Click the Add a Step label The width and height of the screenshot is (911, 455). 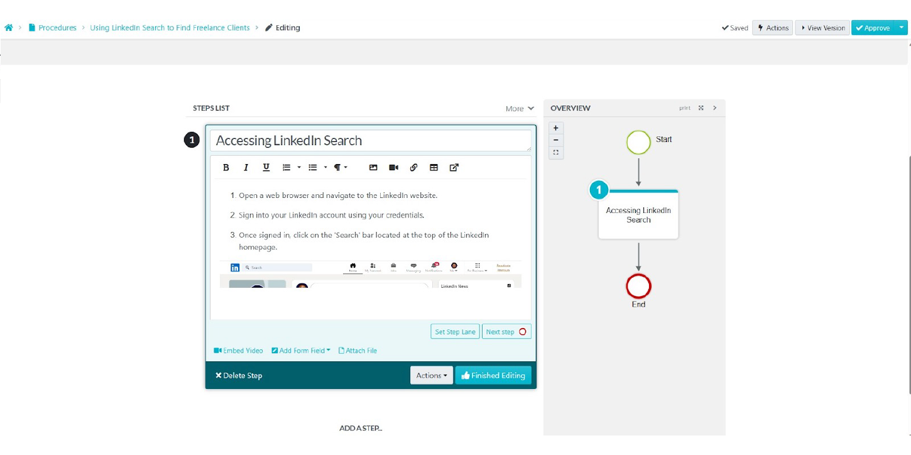(361, 428)
